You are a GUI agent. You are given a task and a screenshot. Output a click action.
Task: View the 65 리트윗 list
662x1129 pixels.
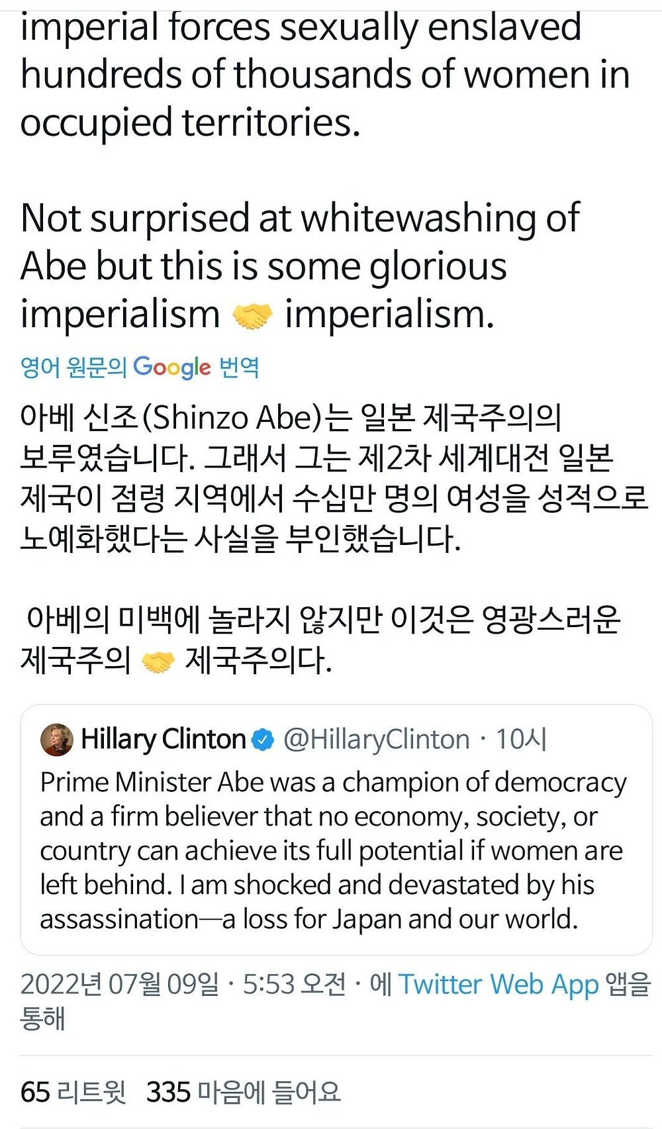[73, 1092]
